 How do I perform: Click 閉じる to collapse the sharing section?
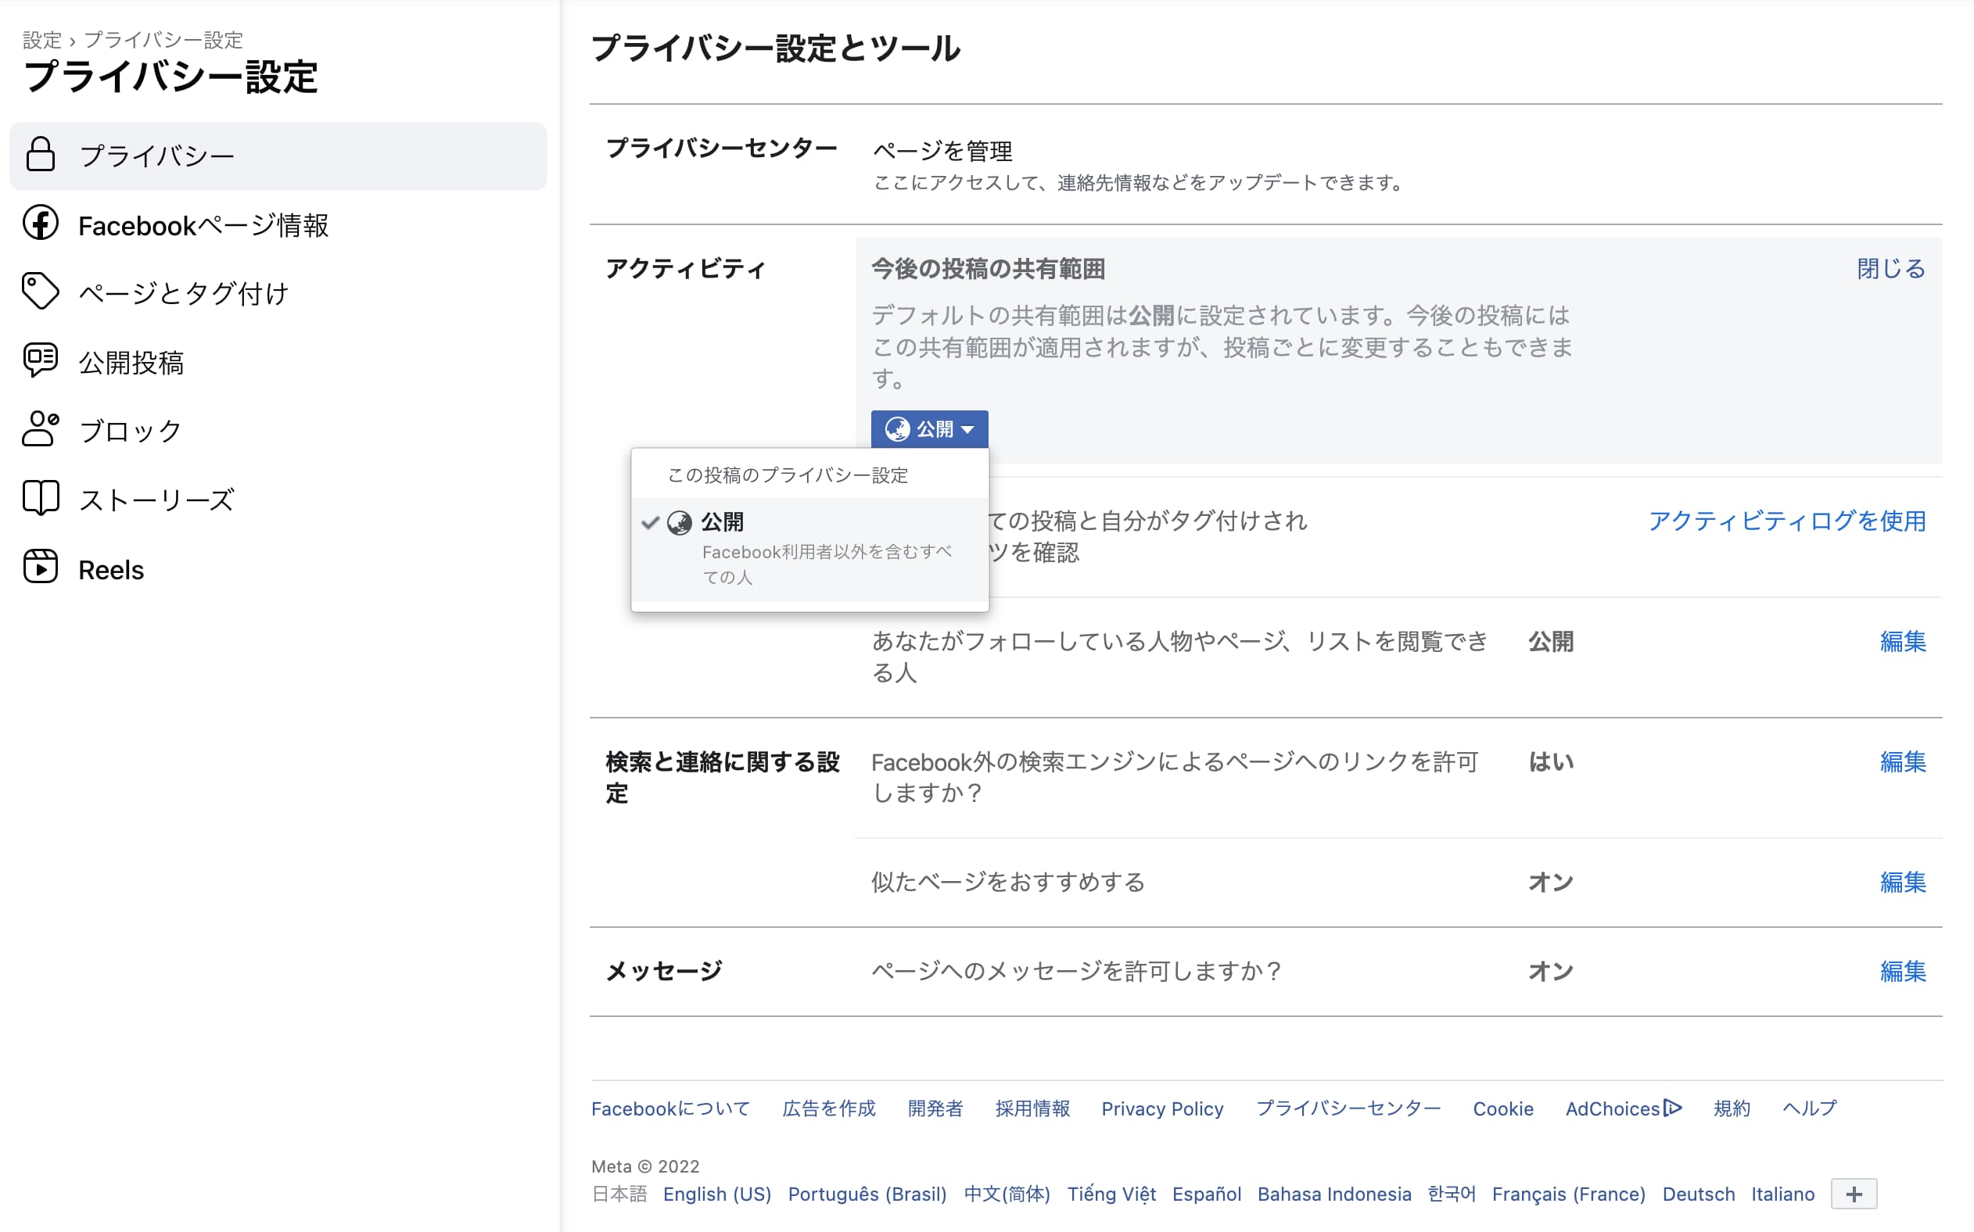1891,268
